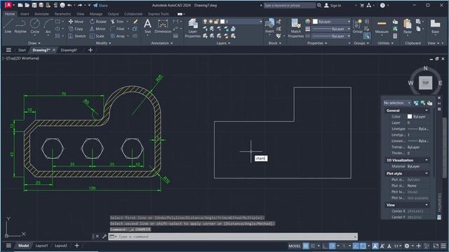
Task: Click the Plot printer icon in quick access
Action: [62, 5]
